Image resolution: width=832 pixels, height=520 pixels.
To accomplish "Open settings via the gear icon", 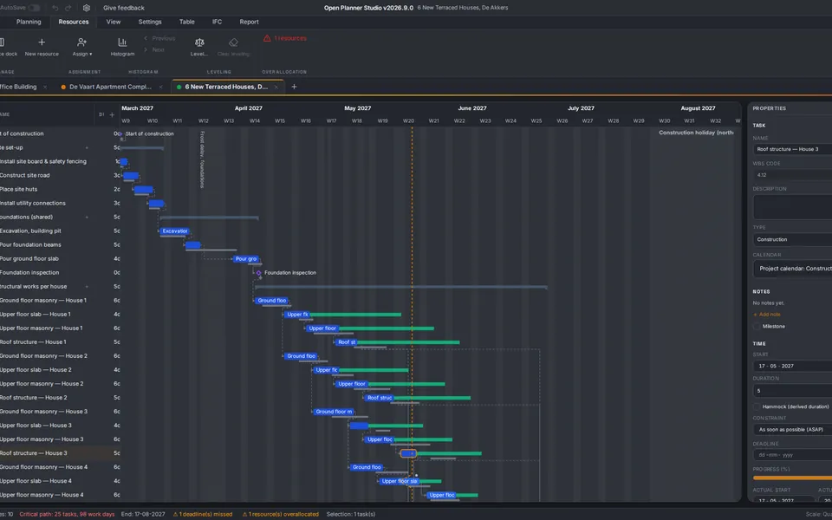I will click(x=87, y=8).
